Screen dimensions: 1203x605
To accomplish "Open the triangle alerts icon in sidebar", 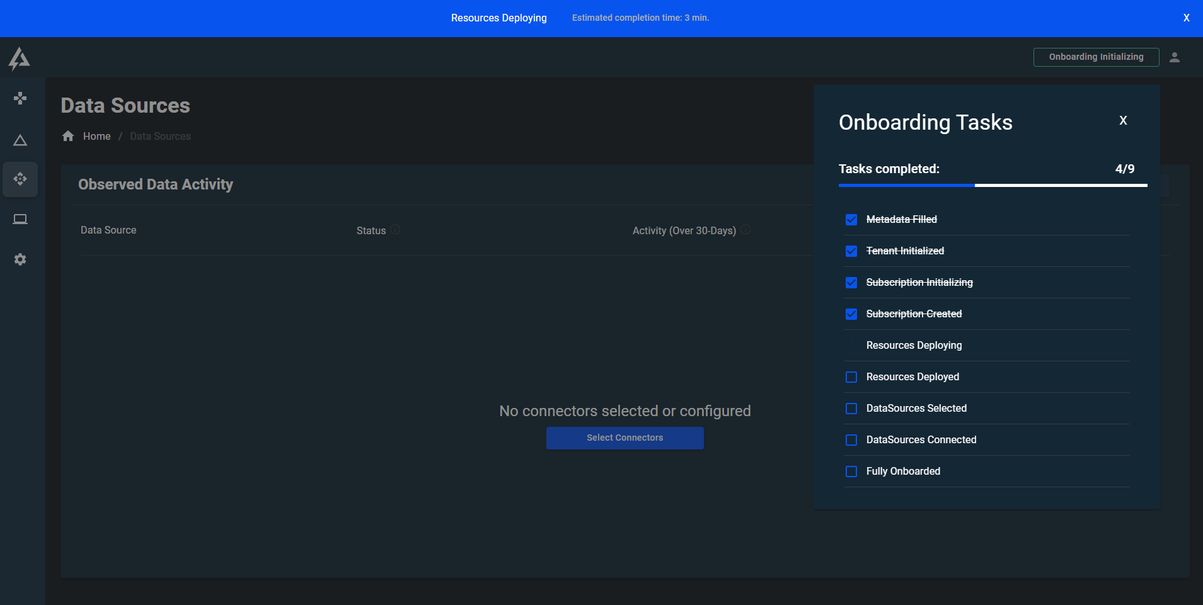I will click(x=20, y=140).
